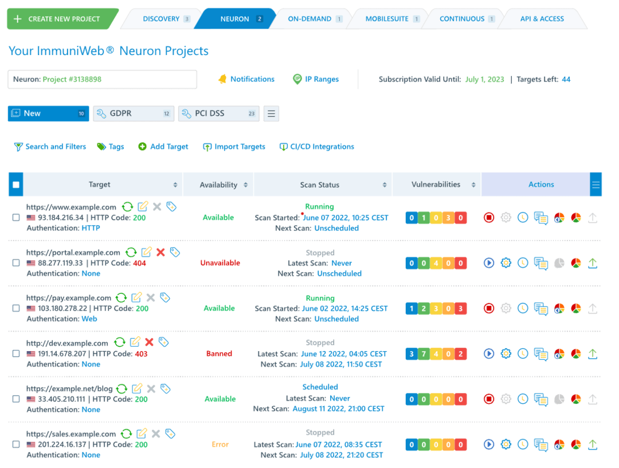The width and height of the screenshot is (619, 468).
Task: Stop the running scan for www.example.com
Action: (489, 218)
